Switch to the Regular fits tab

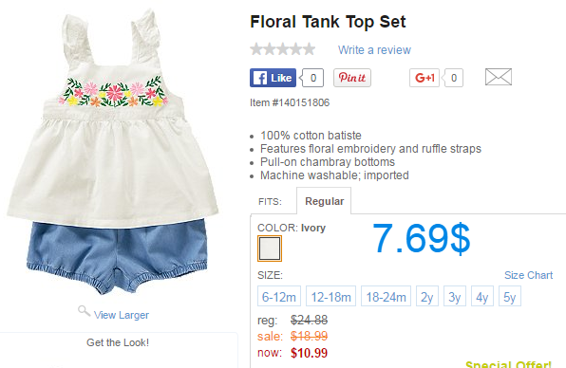[324, 201]
